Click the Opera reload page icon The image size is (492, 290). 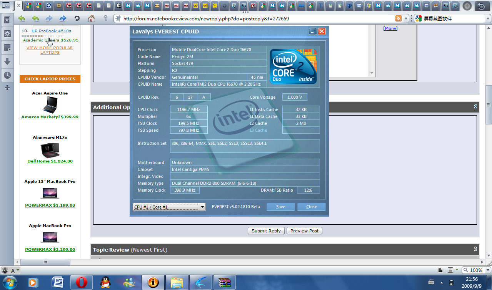[77, 18]
